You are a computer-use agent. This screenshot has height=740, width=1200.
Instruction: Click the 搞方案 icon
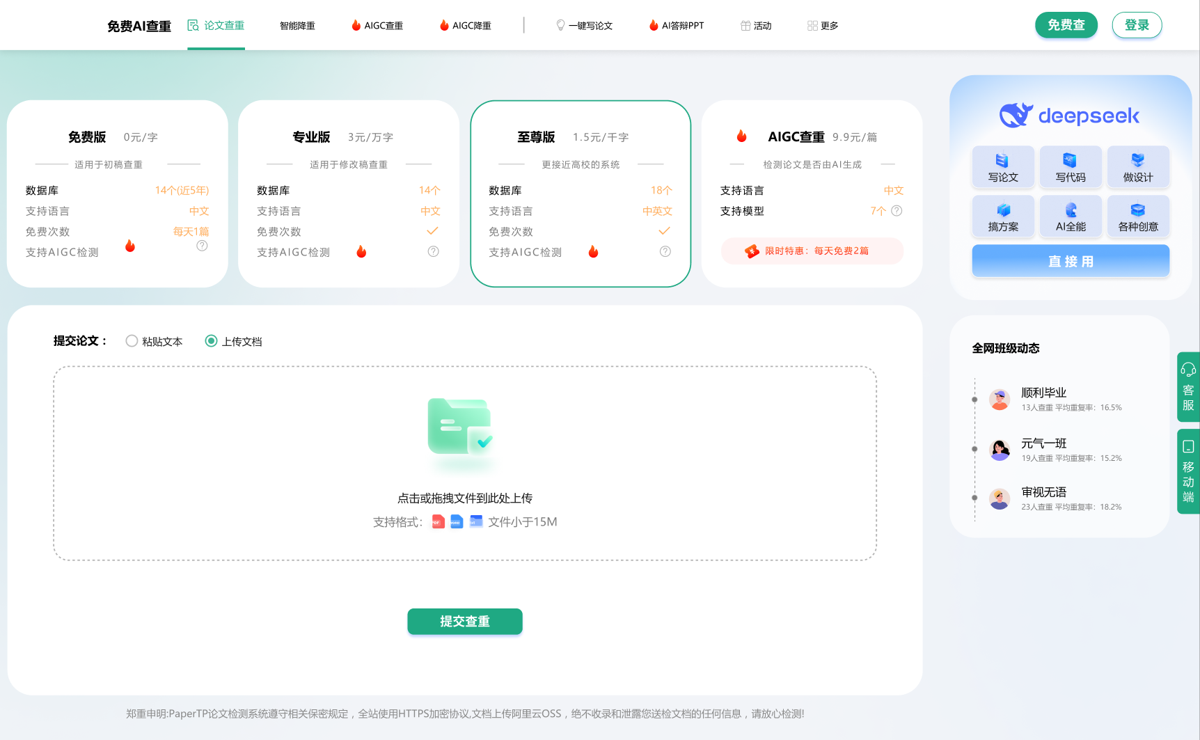tap(1002, 217)
